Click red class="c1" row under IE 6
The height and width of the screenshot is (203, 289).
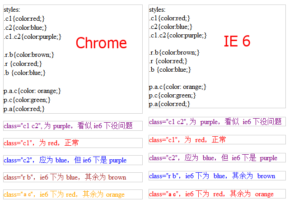pyautogui.click(x=217, y=140)
